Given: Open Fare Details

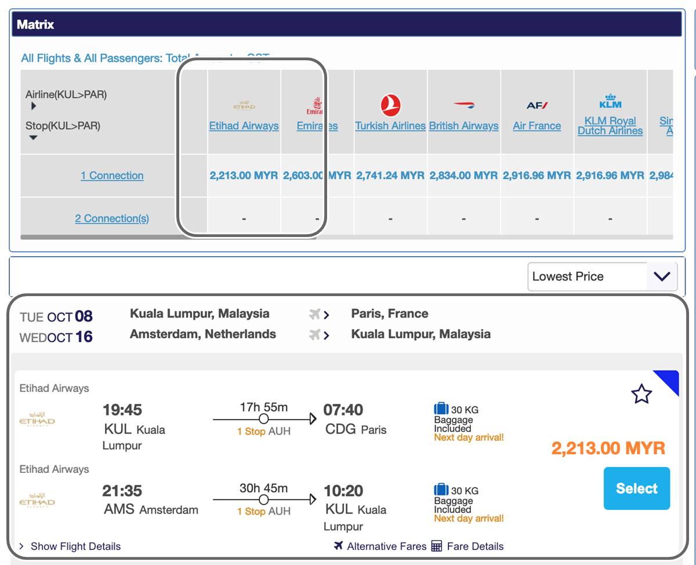Looking at the screenshot, I should click(x=475, y=546).
